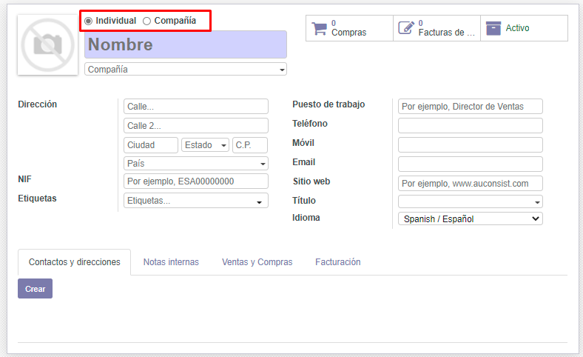Image resolution: width=583 pixels, height=357 pixels.
Task: Select the Compañía radio button
Action: point(146,21)
